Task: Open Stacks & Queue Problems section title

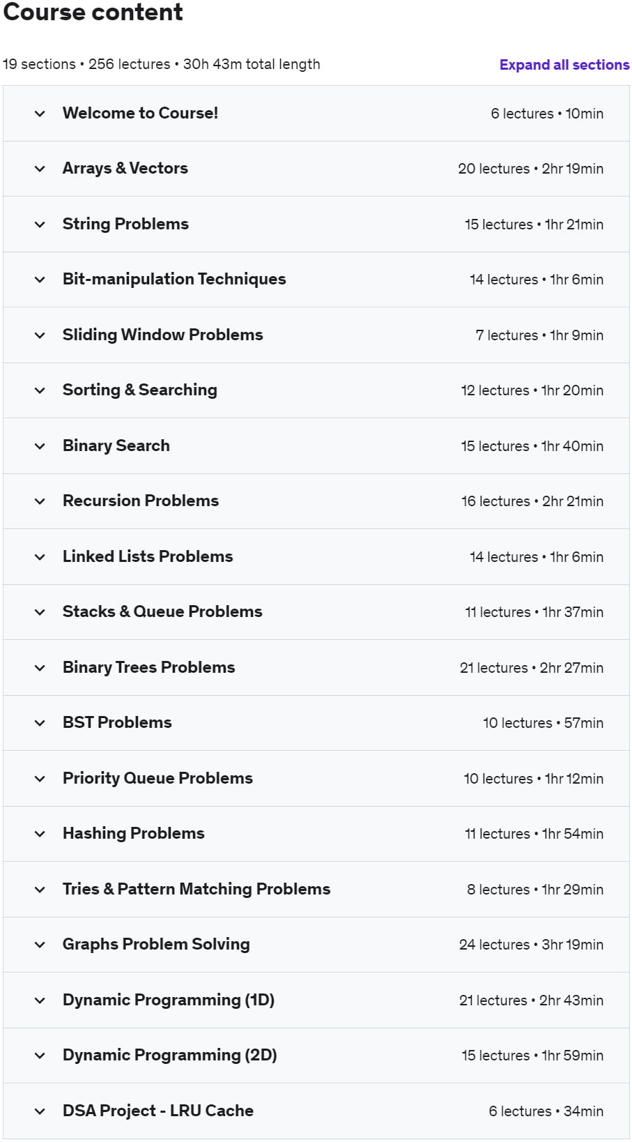Action: click(x=162, y=611)
